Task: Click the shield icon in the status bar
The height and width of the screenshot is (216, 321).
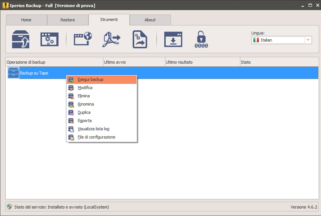Action: coord(9,207)
